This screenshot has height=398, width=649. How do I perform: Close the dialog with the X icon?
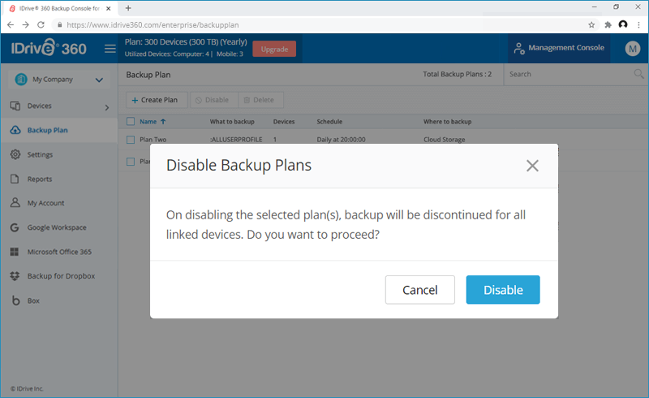pos(532,166)
